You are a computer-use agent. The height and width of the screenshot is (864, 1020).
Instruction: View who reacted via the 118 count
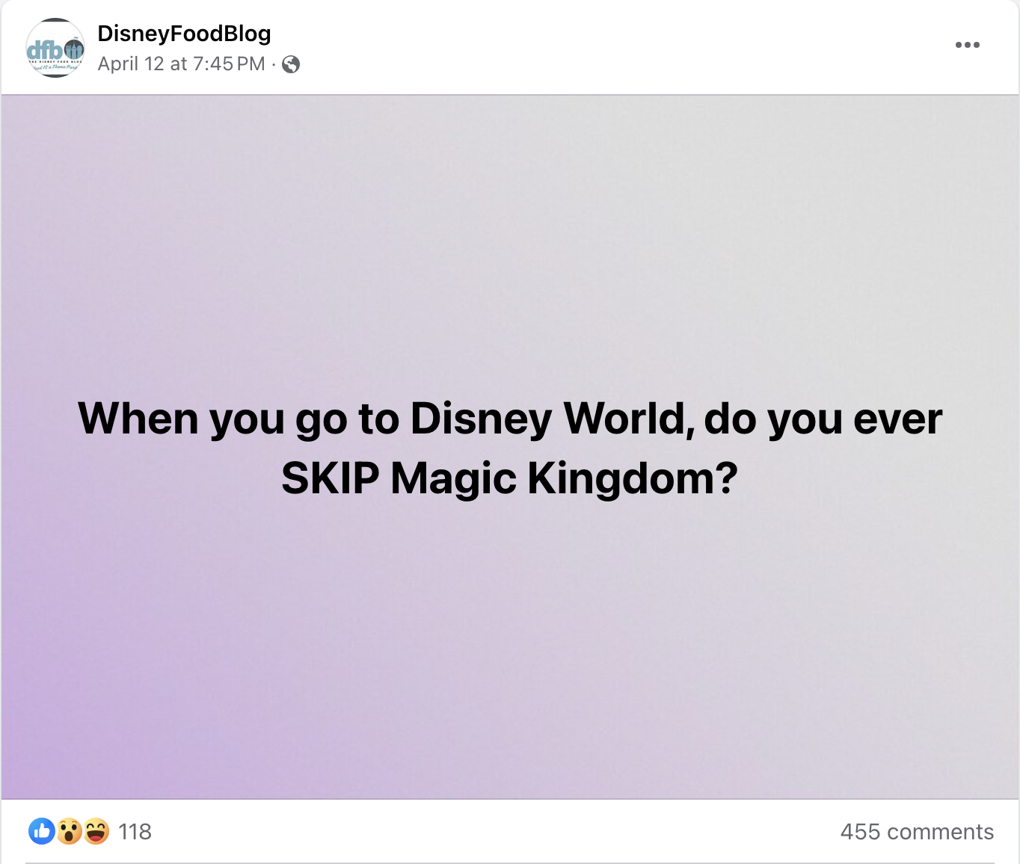click(x=135, y=832)
